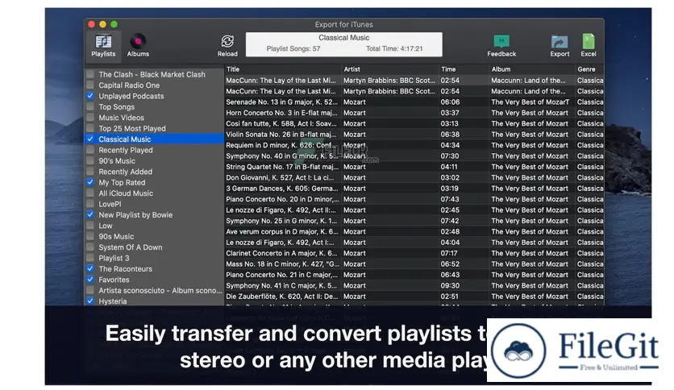Select Cosi fan tutte, K. 588 row
Screen dimensions: 674x390
[414, 123]
